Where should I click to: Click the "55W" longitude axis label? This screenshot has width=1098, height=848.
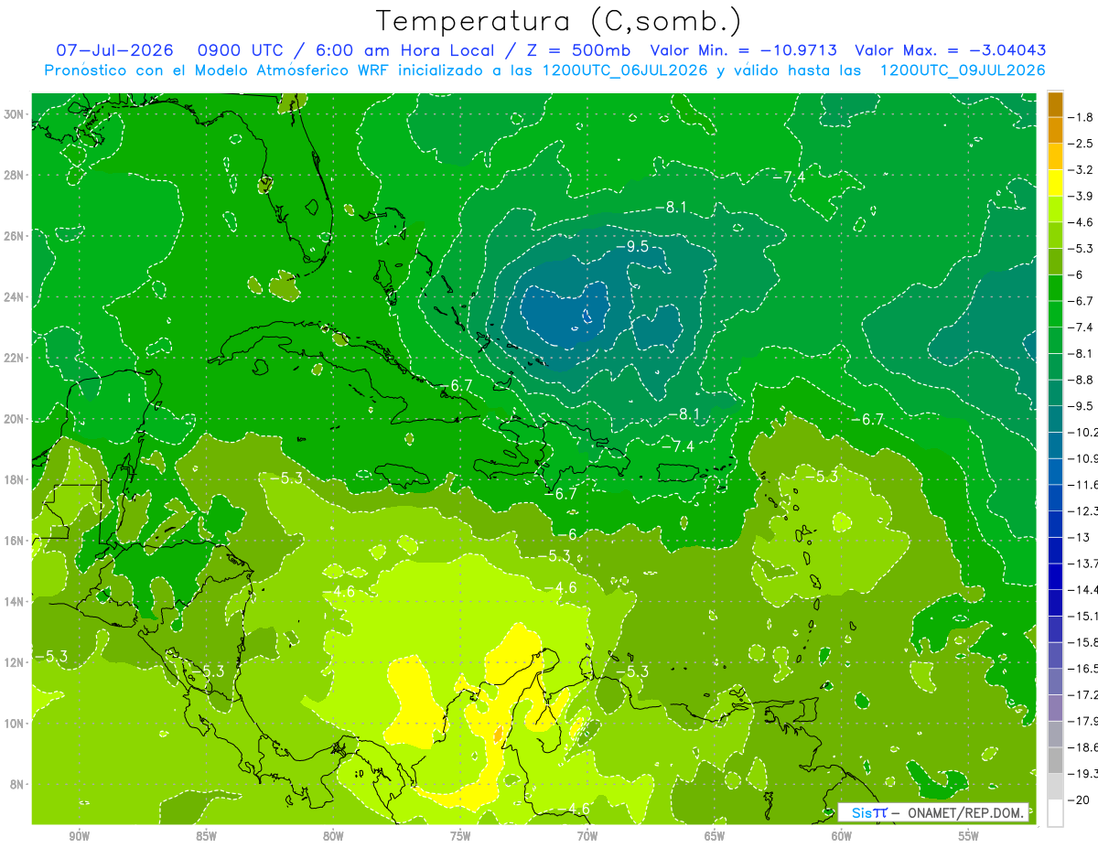click(x=969, y=837)
